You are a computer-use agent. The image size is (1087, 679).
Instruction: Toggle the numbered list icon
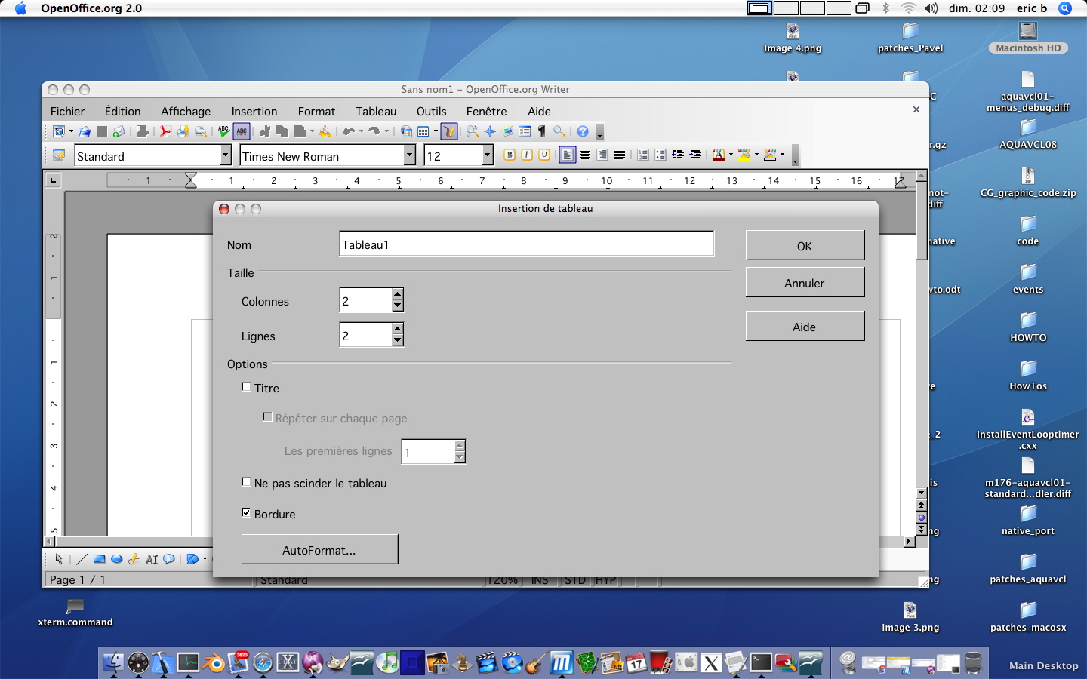(x=643, y=155)
